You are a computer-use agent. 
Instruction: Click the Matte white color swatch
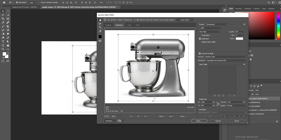pyautogui.click(x=239, y=39)
